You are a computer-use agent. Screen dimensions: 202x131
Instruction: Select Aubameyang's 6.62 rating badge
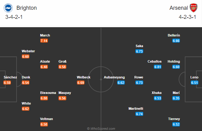coord(121,82)
